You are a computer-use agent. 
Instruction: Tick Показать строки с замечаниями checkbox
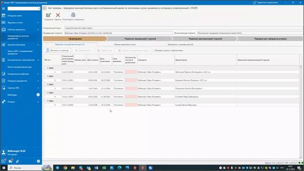[x=153, y=50]
